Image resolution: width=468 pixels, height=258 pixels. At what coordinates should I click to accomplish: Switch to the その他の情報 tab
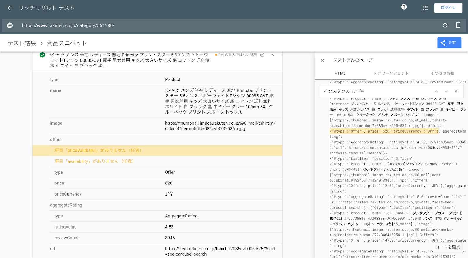coord(442,73)
